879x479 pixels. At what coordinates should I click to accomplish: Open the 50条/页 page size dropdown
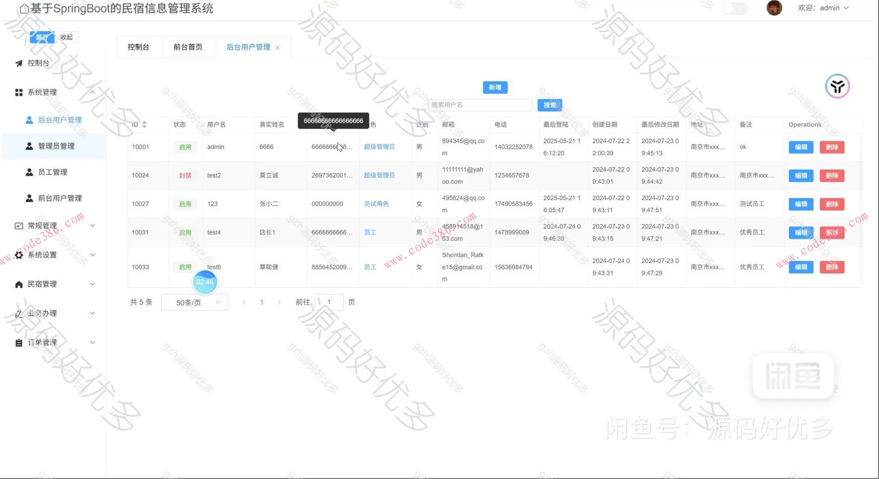coord(195,303)
